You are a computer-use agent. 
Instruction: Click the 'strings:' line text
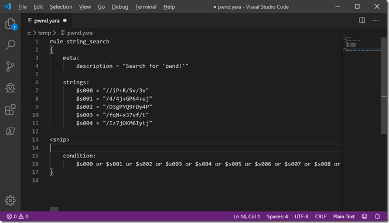click(76, 83)
